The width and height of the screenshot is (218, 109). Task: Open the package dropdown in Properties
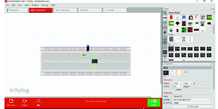coord(193,99)
